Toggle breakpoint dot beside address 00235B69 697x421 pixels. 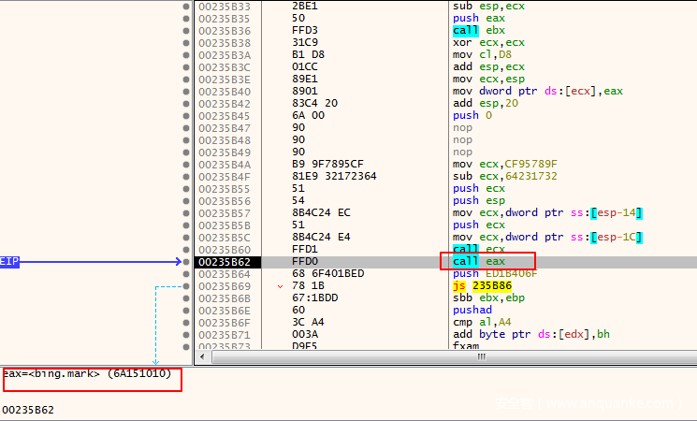pyautogui.click(x=187, y=285)
